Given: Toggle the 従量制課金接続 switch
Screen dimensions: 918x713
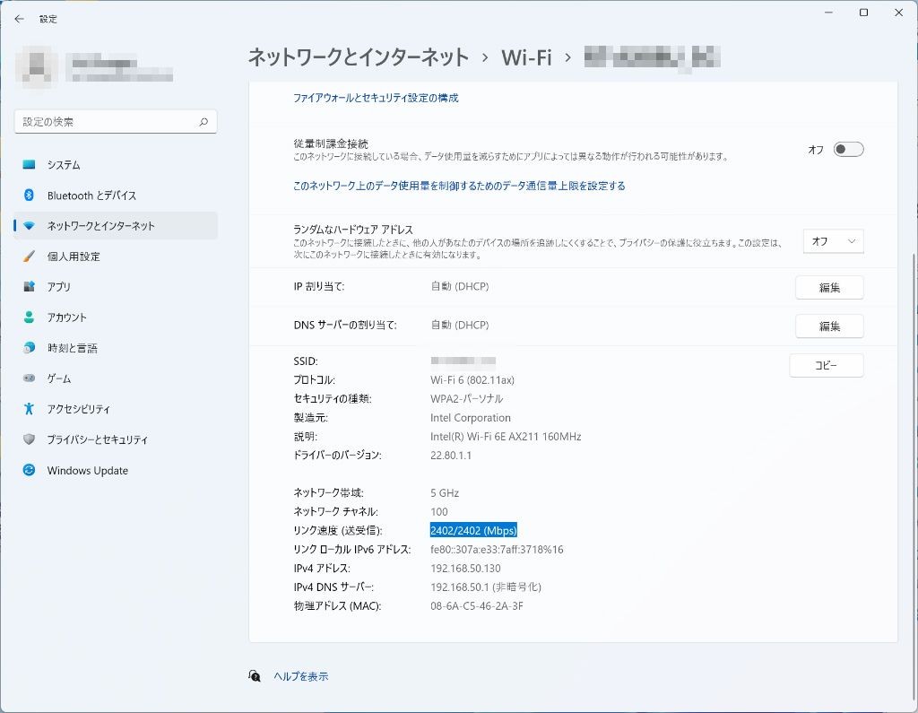Looking at the screenshot, I should point(848,150).
